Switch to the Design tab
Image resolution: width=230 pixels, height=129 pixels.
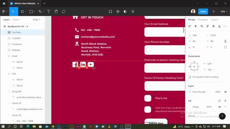[x=192, y=20]
